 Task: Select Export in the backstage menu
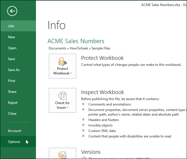(x=18, y=103)
